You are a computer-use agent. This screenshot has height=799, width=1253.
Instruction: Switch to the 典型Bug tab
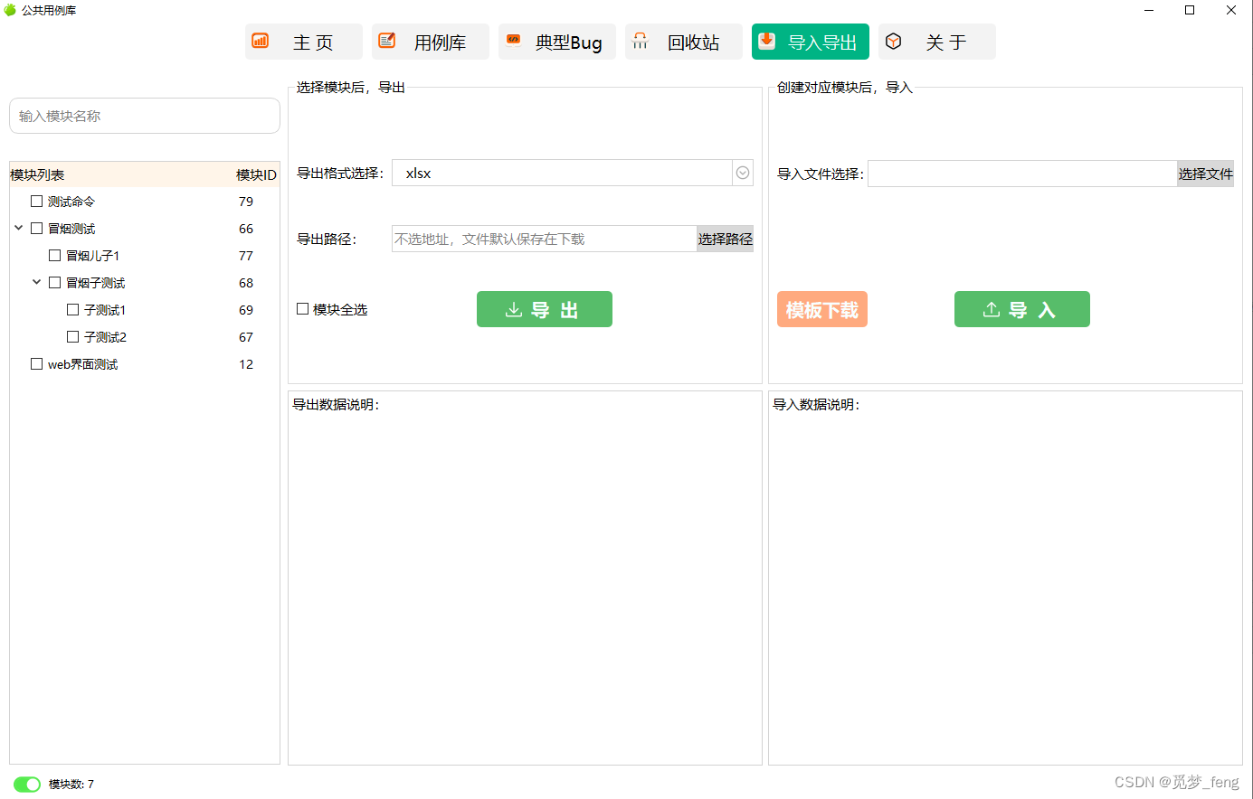[x=557, y=42]
